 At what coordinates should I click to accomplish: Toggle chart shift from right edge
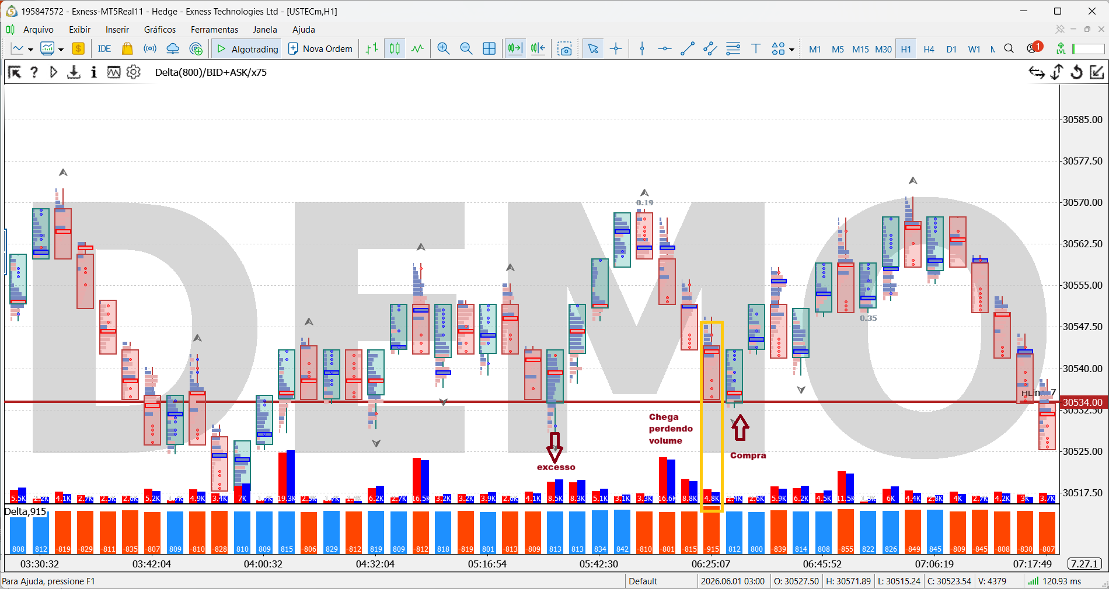click(538, 49)
